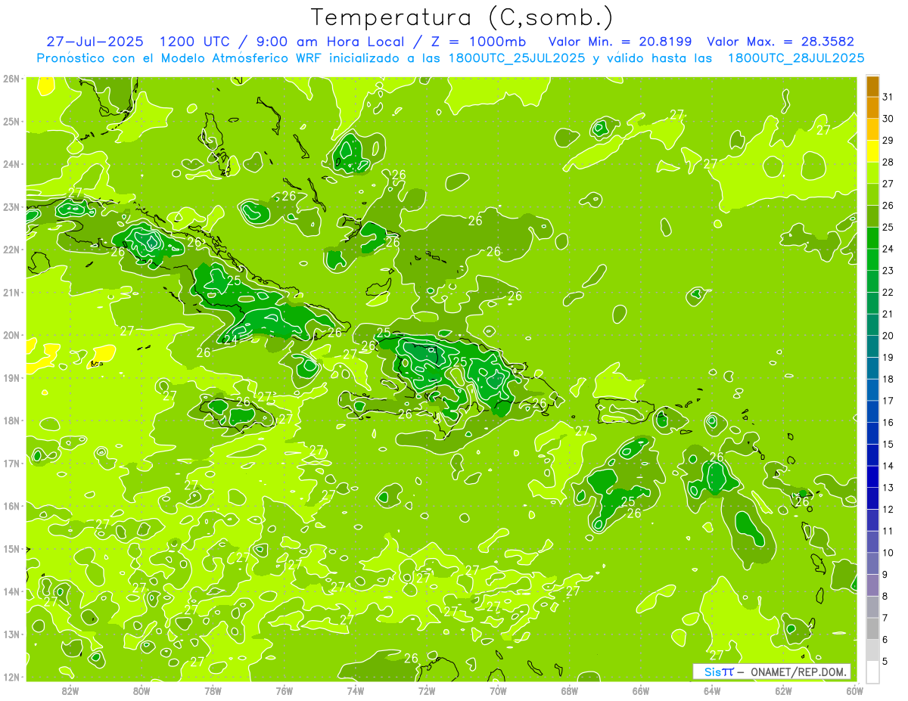Click the "82W" longitude axis label

[x=70, y=690]
